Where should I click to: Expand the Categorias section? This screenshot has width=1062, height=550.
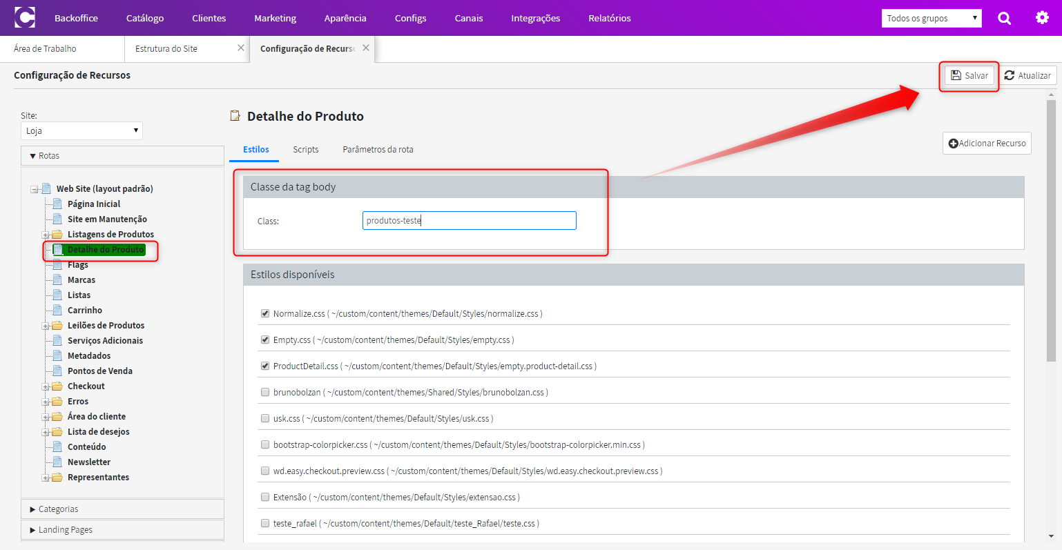coord(123,509)
